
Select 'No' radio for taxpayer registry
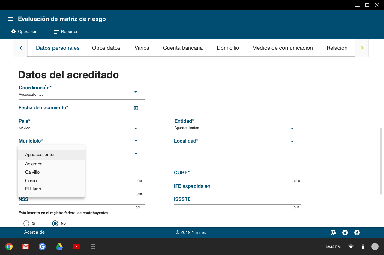(55, 223)
